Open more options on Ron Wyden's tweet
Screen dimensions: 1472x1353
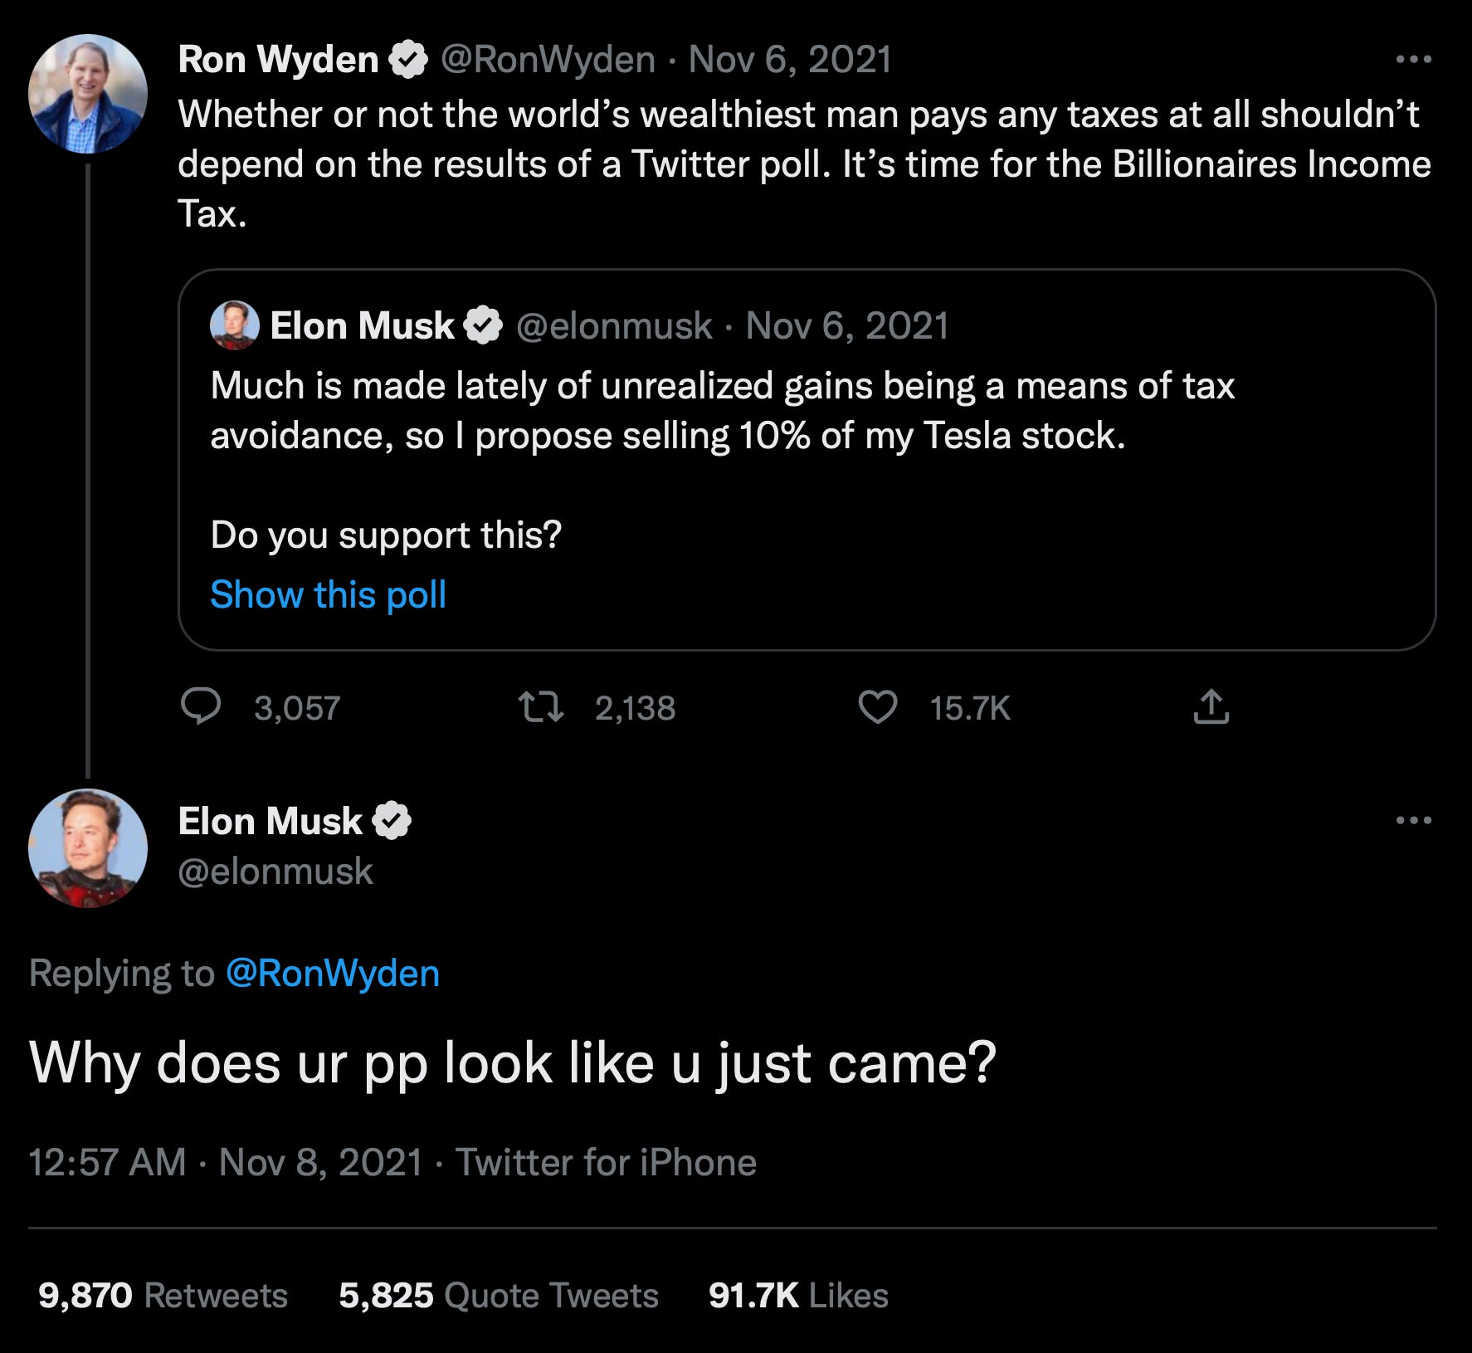click(1413, 58)
